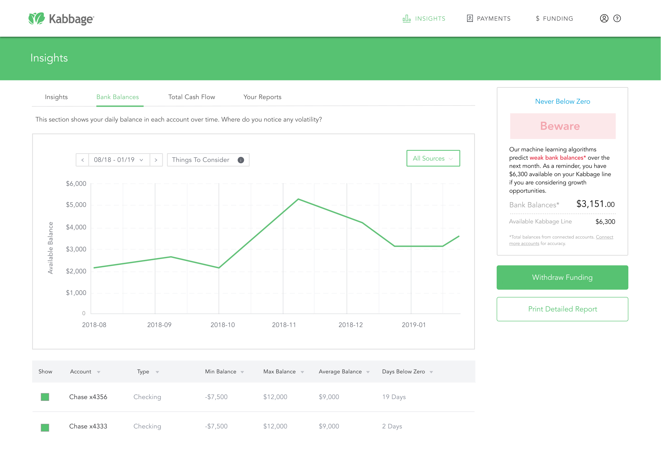
Task: Click Things To Consider info icon
Action: pyautogui.click(x=241, y=160)
